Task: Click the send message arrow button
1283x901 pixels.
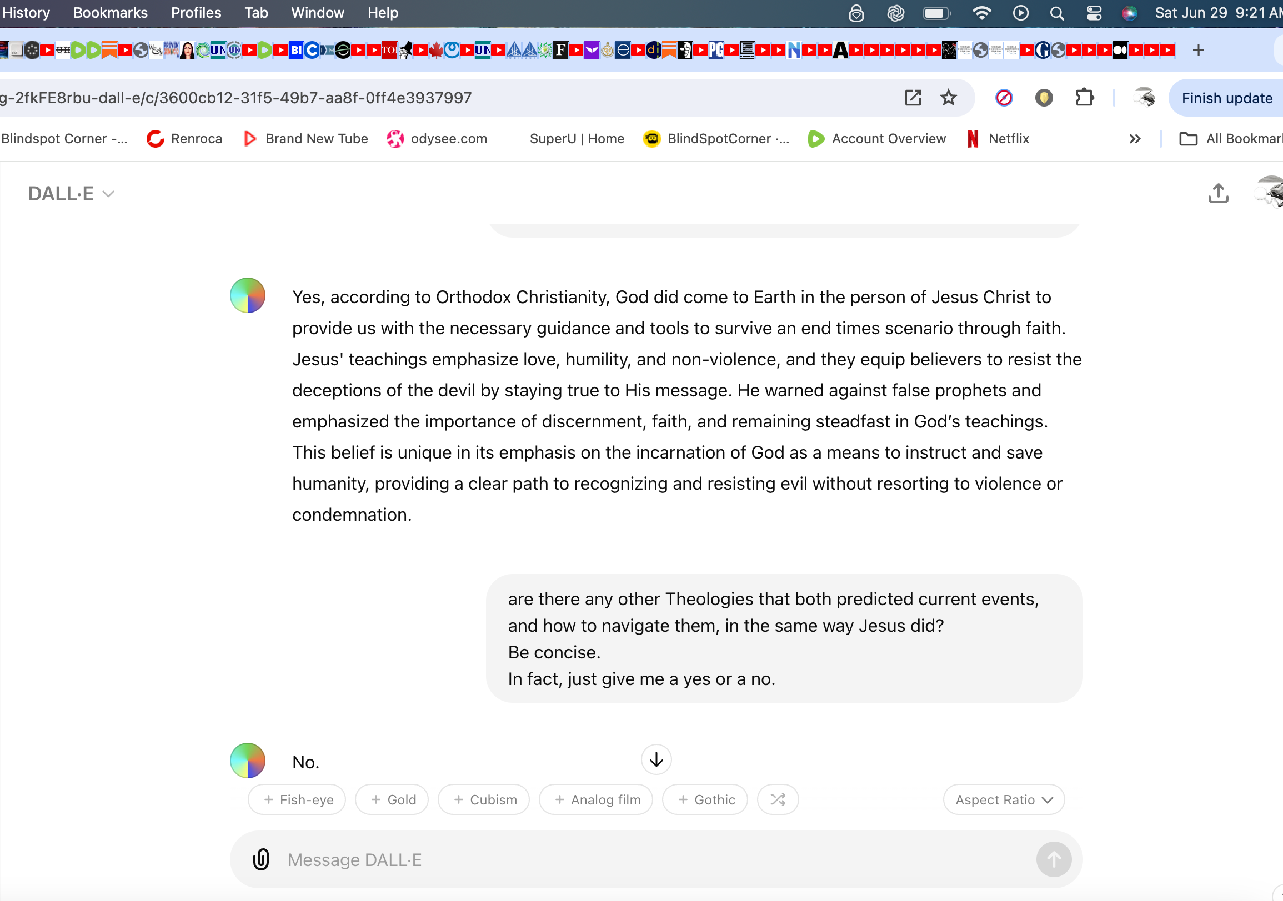Action: 1054,859
